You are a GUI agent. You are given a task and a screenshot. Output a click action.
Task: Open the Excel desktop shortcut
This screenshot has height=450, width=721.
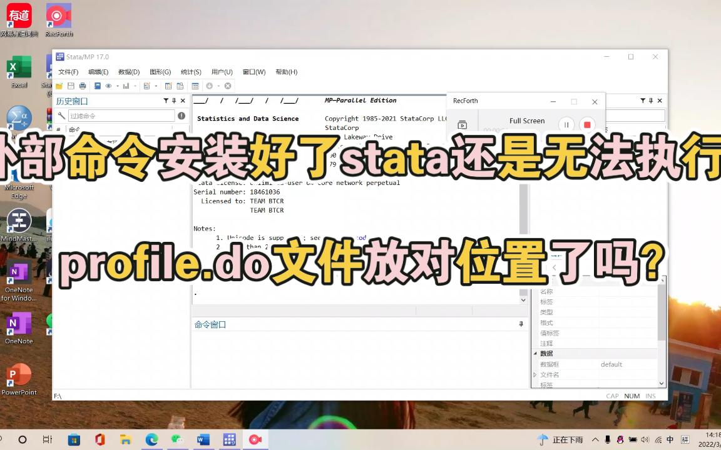coord(19,72)
